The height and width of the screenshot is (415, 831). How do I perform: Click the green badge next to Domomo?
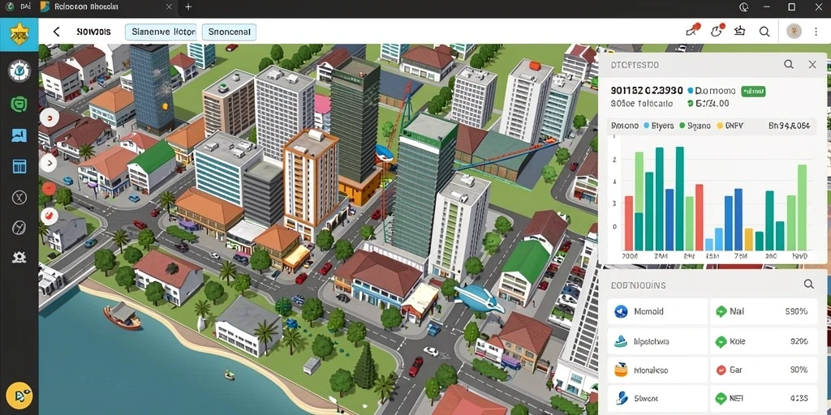pos(753,91)
